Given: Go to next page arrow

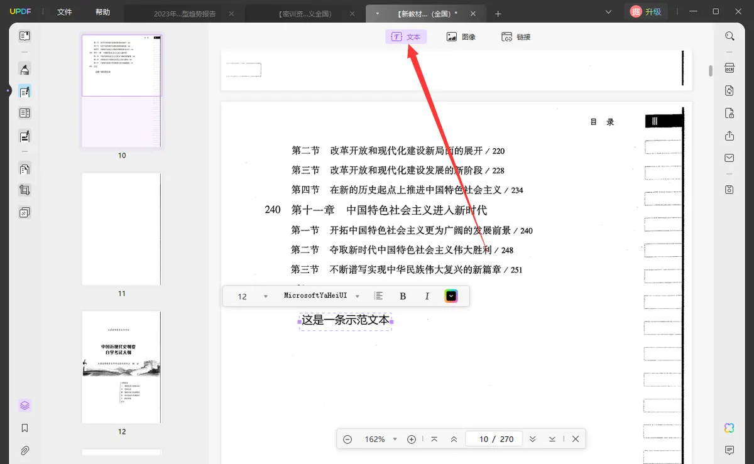Looking at the screenshot, I should 533,440.
